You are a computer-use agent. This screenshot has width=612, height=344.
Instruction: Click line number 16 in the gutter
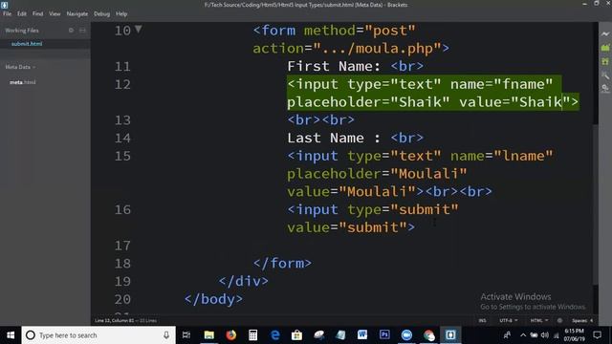tap(122, 210)
